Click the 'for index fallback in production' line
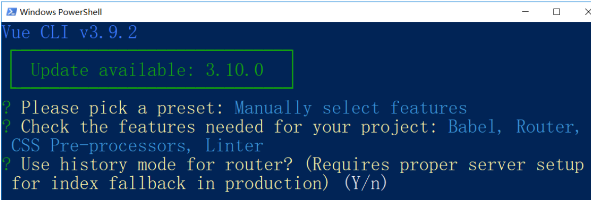 (172, 183)
